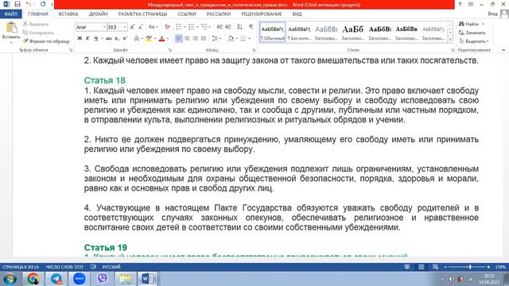Image resolution: width=509 pixels, height=286 pixels.
Task: Sort paragraphs alphabetically with the sort icon
Action: click(x=239, y=27)
